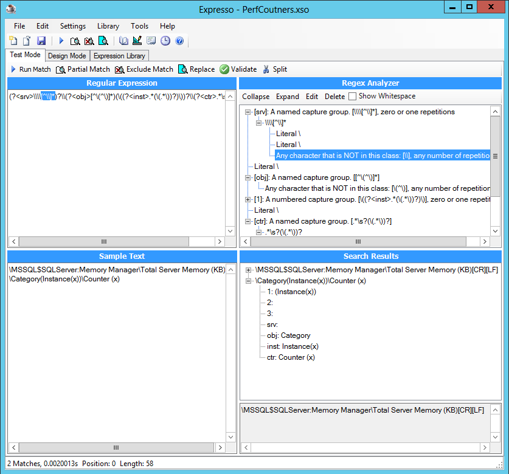
Task: Expand the MSSQL$SQLServer match in Search Results
Action: coord(248,270)
